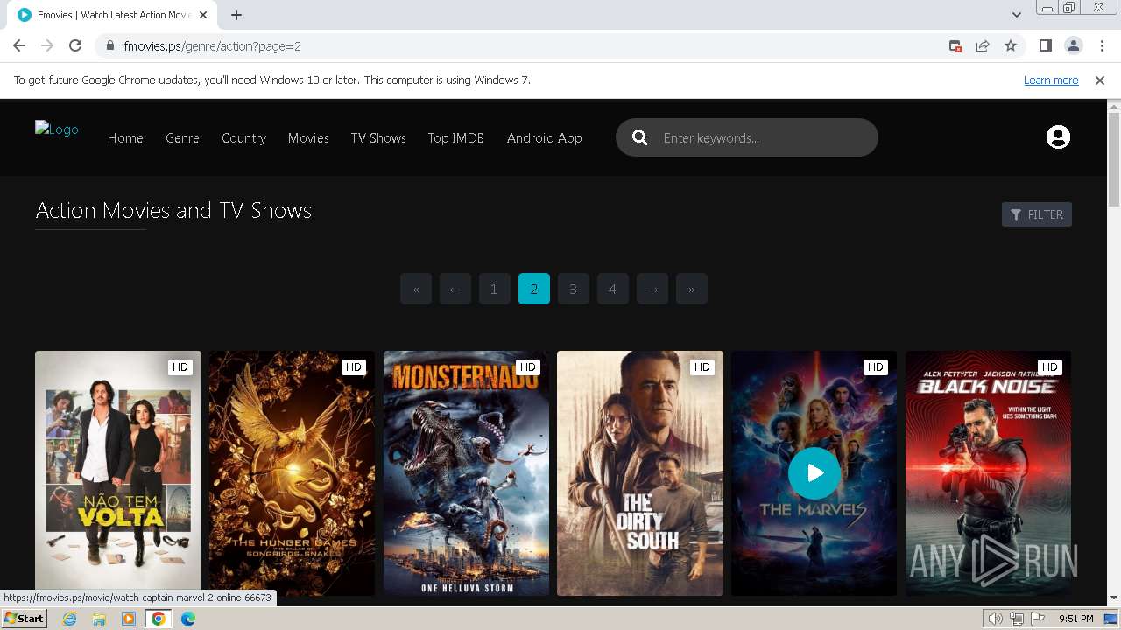The height and width of the screenshot is (630, 1121).
Task: Jump to first page with « button
Action: pos(416,289)
